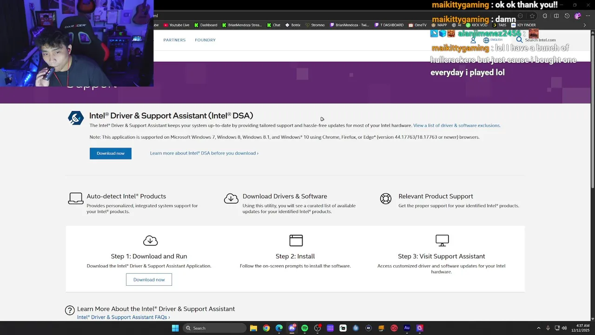Viewport: 595px width, 335px height.
Task: Open View a list of driver & software exclusions
Action: pos(456,126)
